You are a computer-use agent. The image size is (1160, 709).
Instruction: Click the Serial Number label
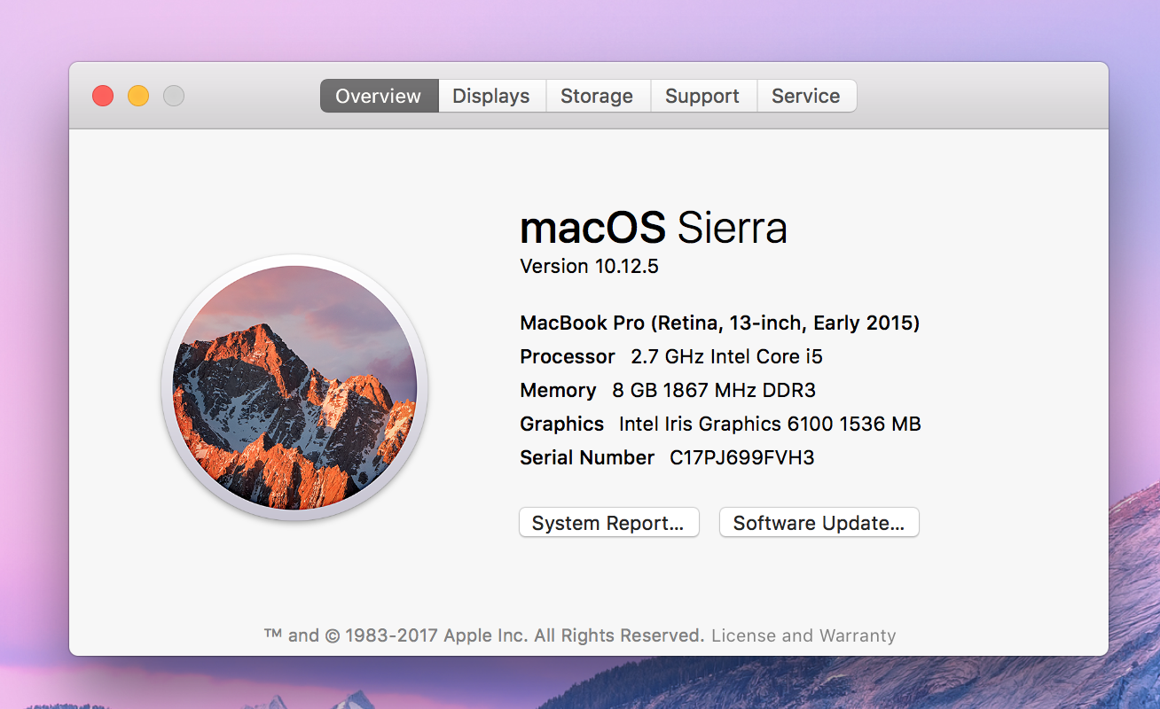coord(587,457)
